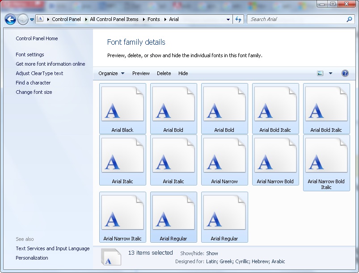Click the "13 items selected" status text

click(x=150, y=252)
